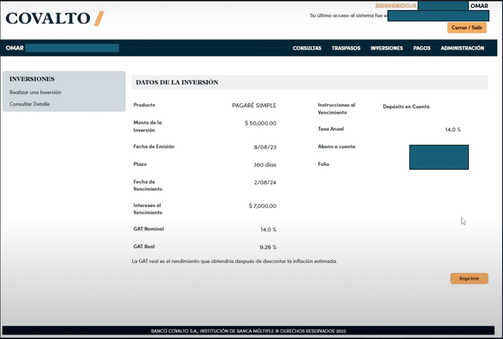Select INVERSIONES in the top navigation bar

386,48
